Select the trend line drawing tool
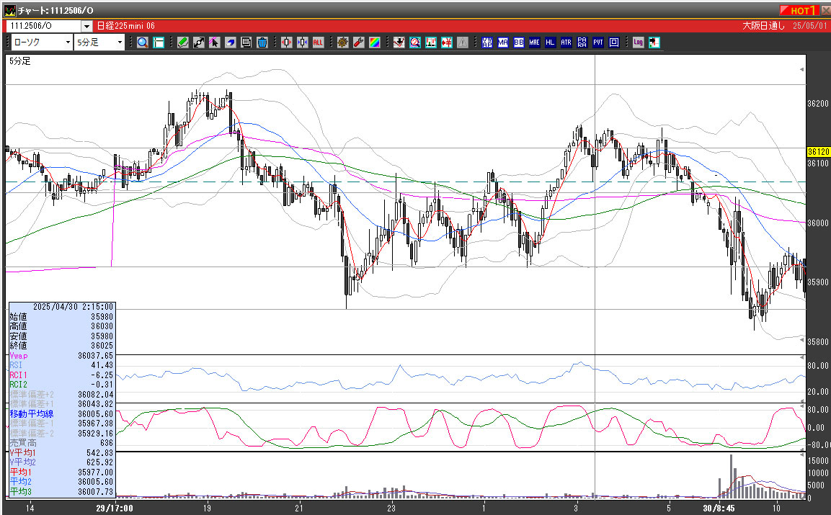The height and width of the screenshot is (515, 831). tap(199, 42)
